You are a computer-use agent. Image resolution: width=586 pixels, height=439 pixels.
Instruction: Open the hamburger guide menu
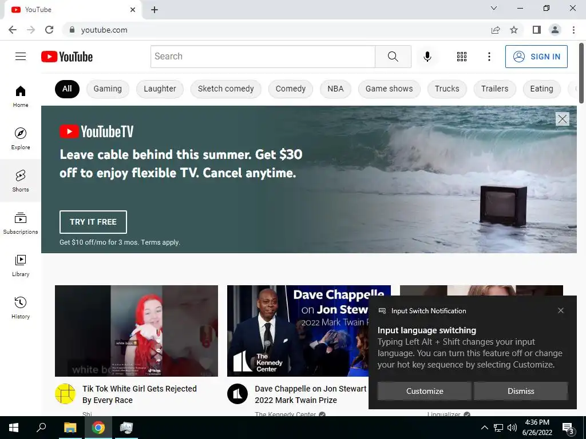pos(21,57)
